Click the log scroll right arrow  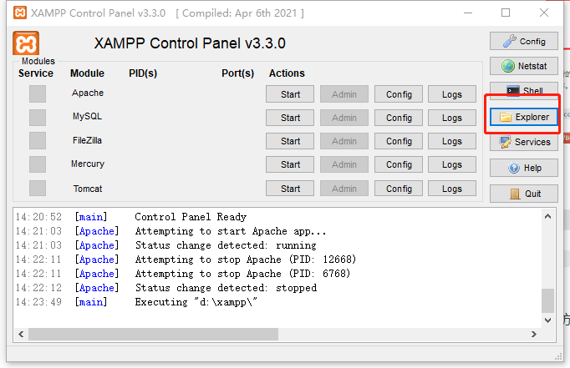pyautogui.click(x=534, y=334)
